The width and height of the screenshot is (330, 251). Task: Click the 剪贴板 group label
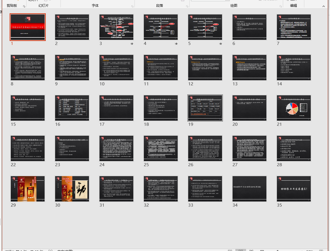(x=12, y=6)
